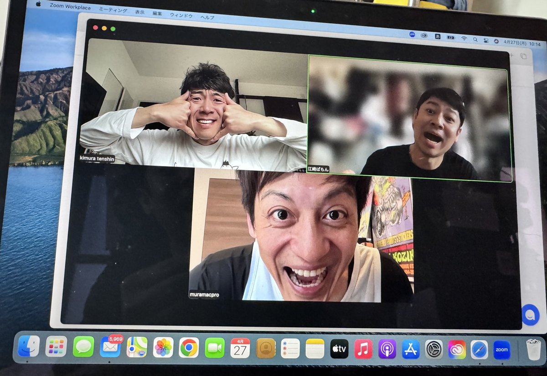The image size is (547, 376).
Task: Click the Zoom icon in the Dock
Action: [502, 350]
